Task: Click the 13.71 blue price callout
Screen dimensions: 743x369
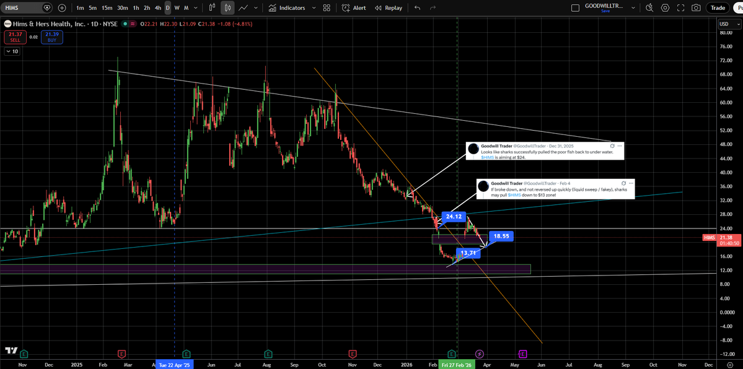Action: pyautogui.click(x=468, y=253)
